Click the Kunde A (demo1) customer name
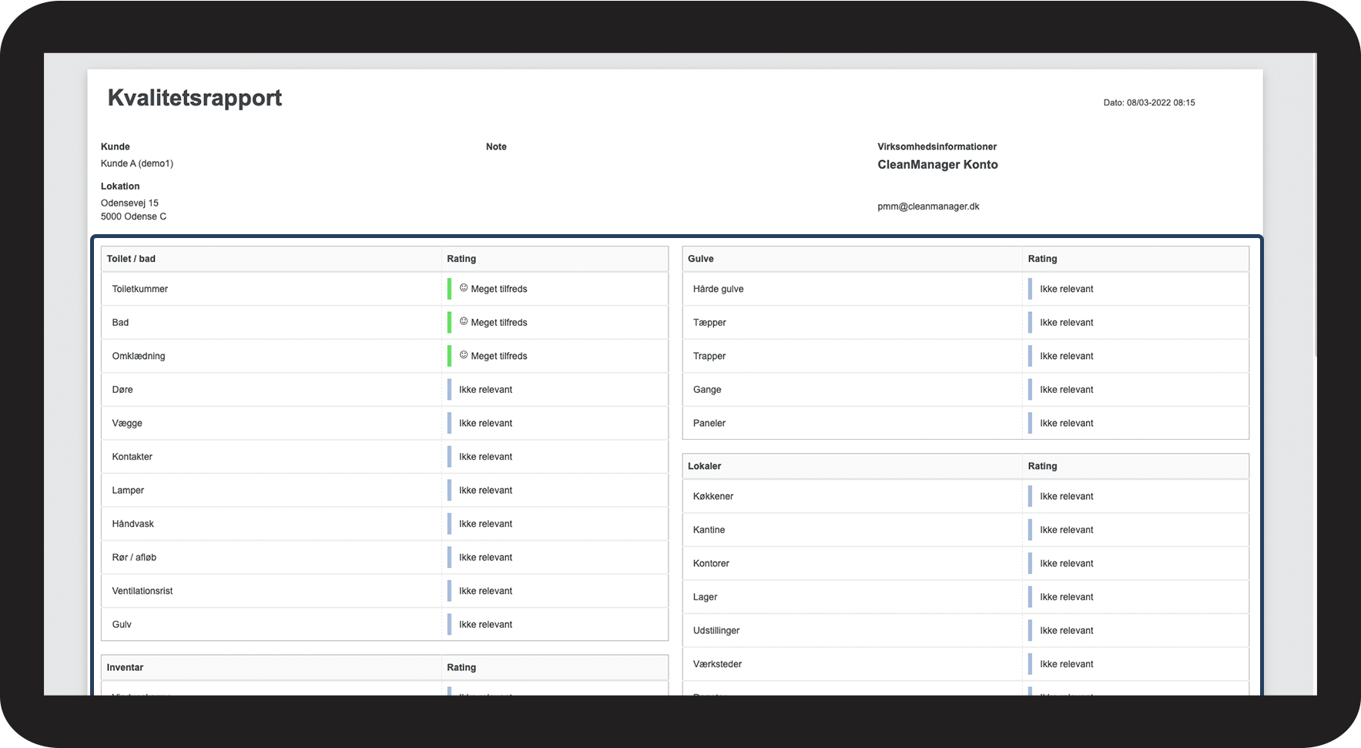Viewport: 1361px width, 748px height. click(136, 163)
